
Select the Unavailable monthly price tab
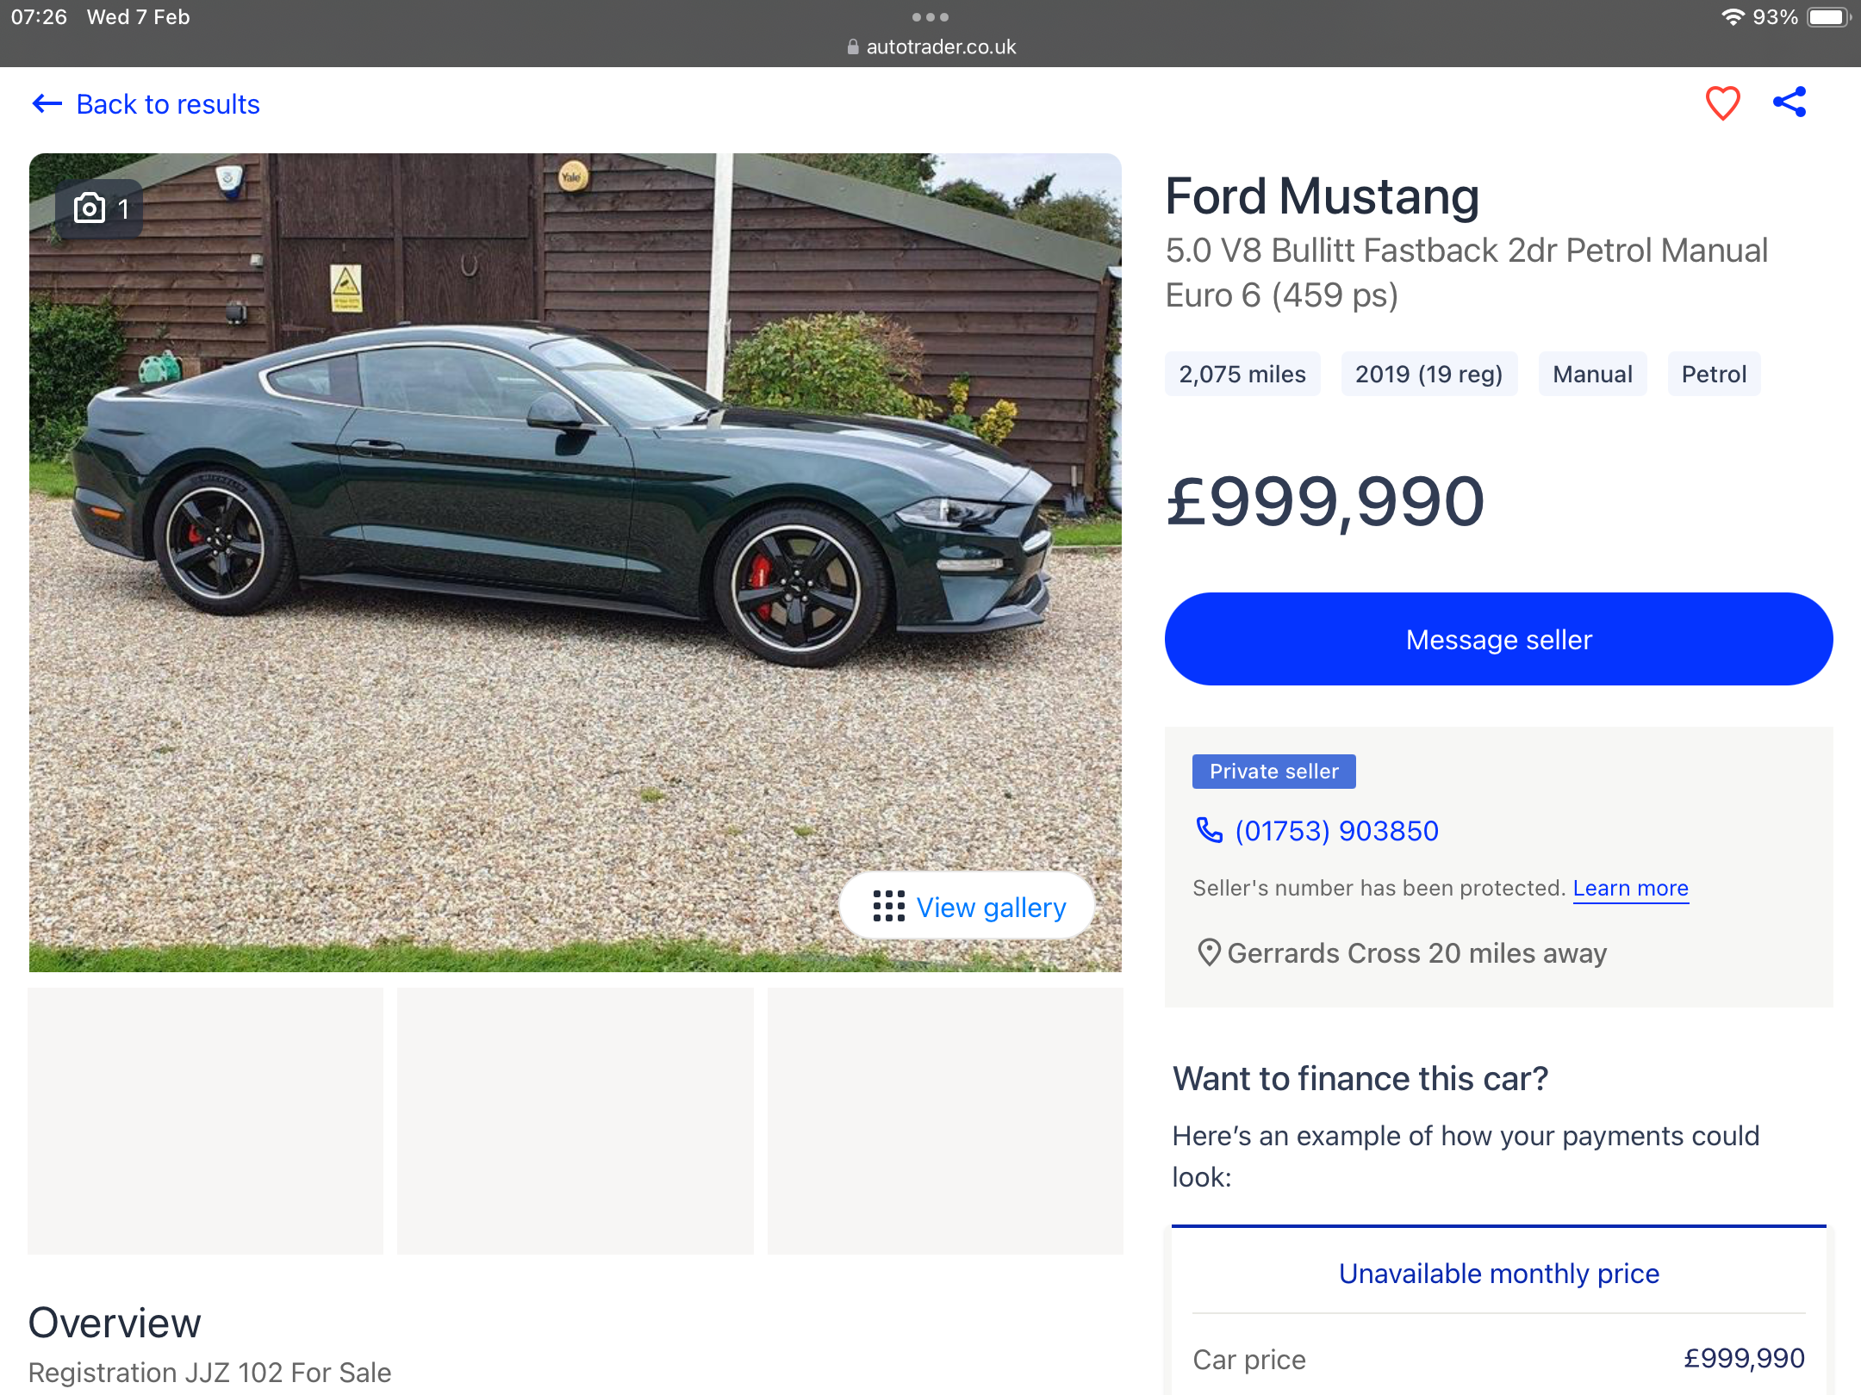tap(1498, 1274)
